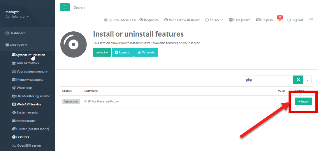Click the task list icon beside Log out
318x151 pixels.
(x=311, y=20)
